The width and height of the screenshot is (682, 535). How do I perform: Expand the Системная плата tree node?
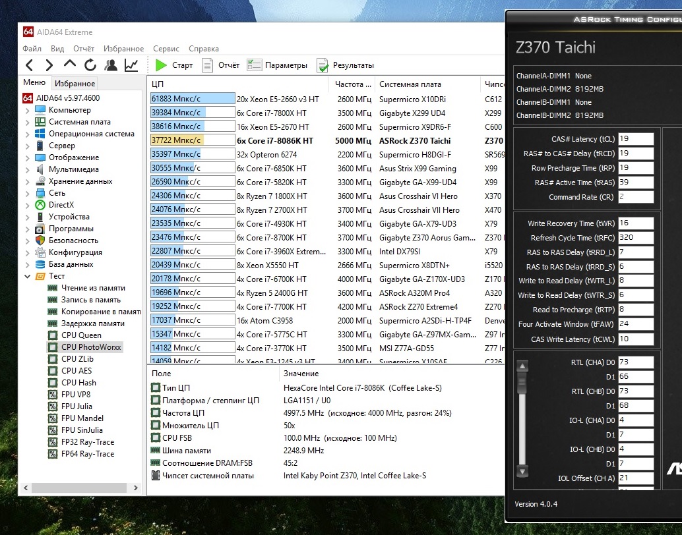pos(28,122)
